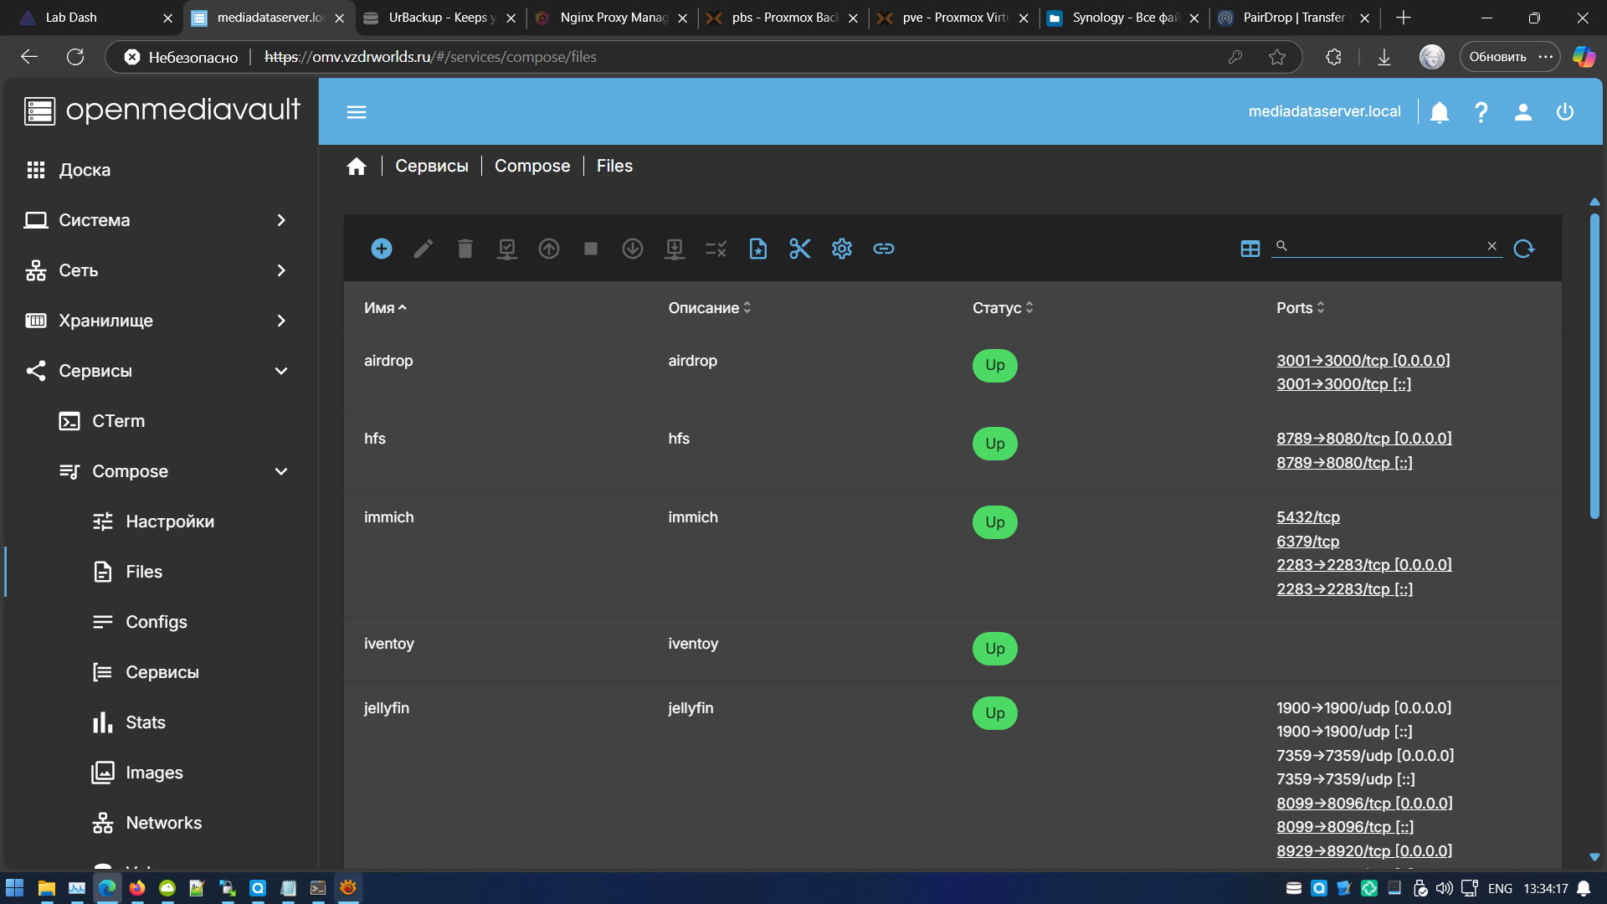1607x904 pixels.
Task: Click the link chain icon in toolbar
Action: [x=883, y=249]
